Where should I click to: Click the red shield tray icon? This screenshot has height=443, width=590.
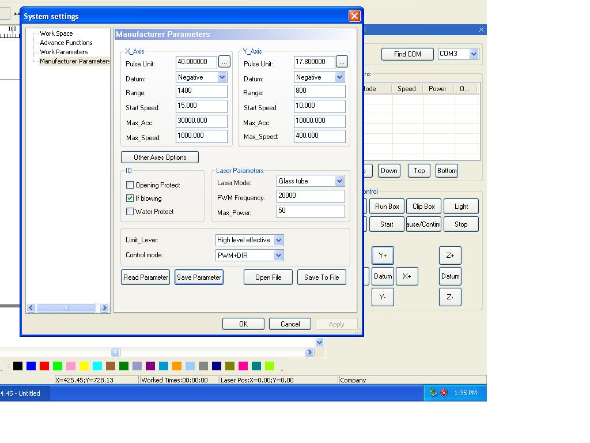[x=444, y=393]
